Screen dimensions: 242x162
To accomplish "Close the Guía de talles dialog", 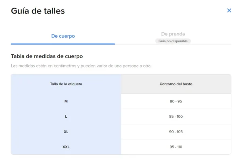I will tap(229, 10).
